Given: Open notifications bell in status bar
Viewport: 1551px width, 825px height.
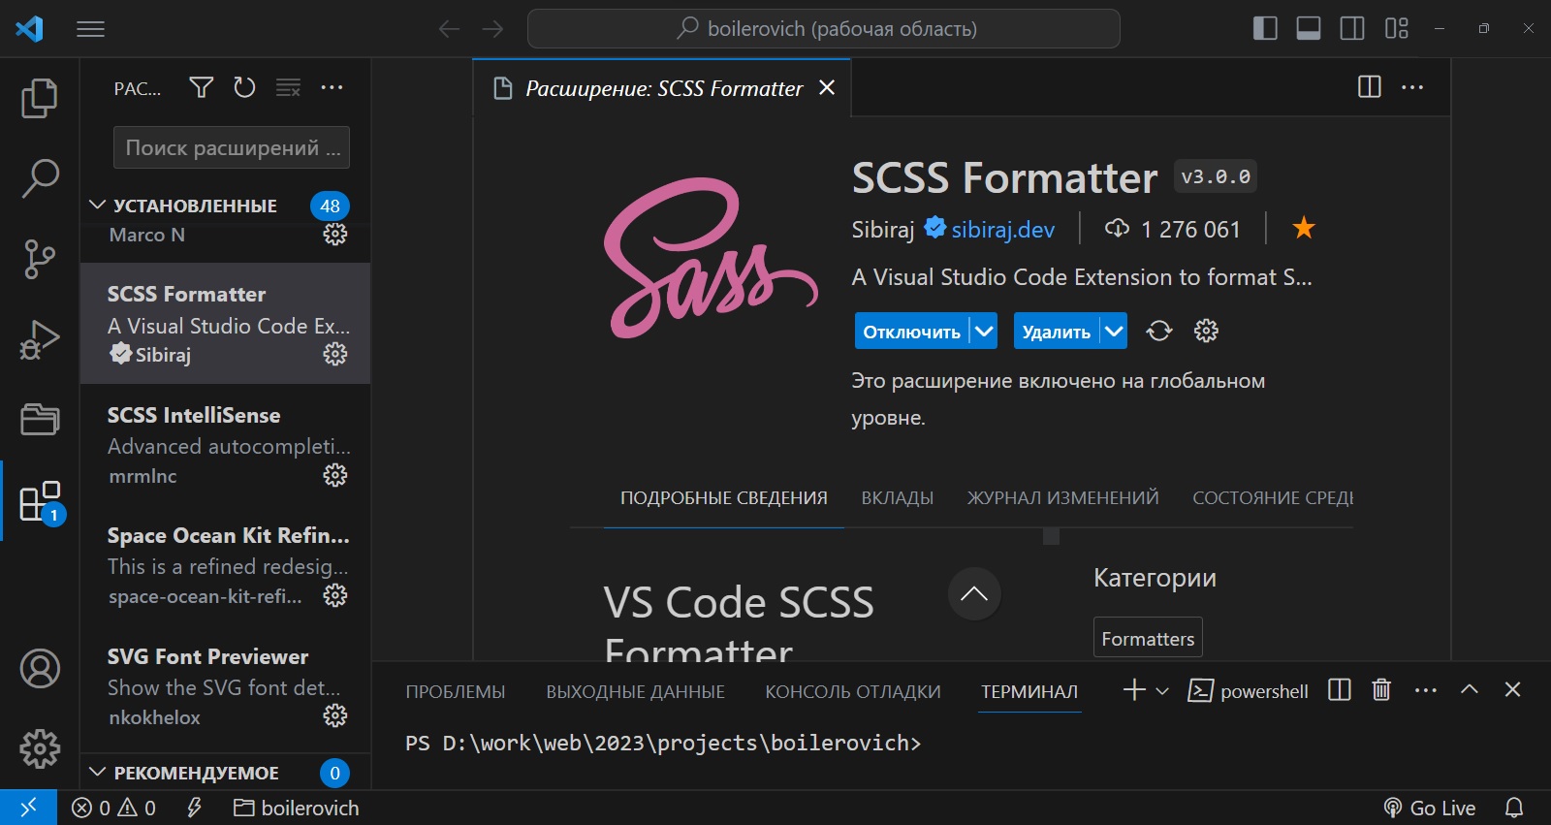Looking at the screenshot, I should 1514,808.
